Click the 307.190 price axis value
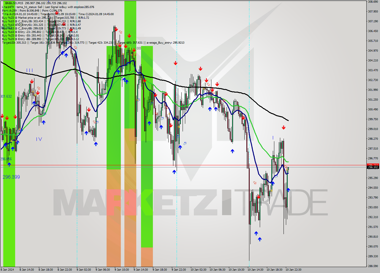The width and height of the screenshot is (380, 273). click(x=373, y=21)
